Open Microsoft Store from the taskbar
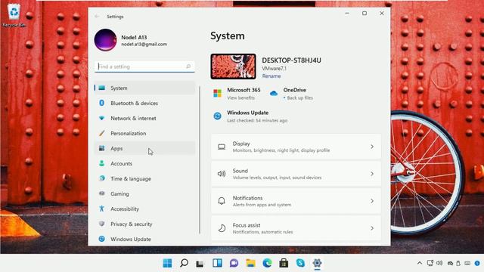Screen dimensions: 484x272 (x=284, y=263)
